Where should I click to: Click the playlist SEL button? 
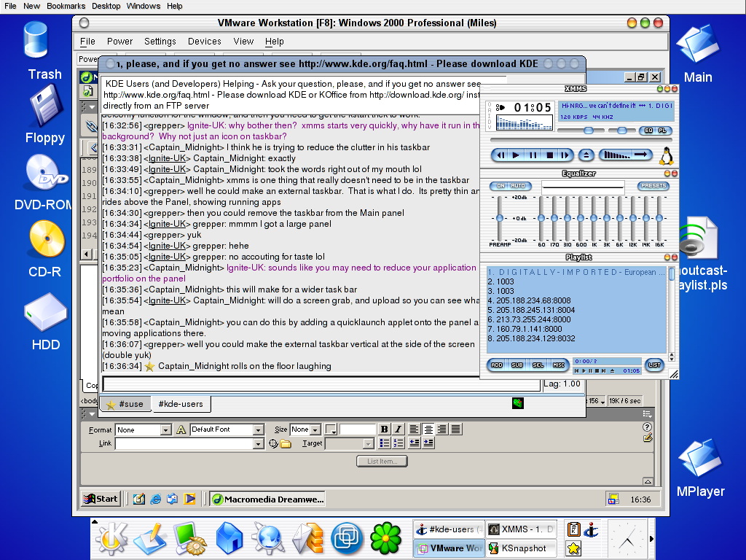[538, 365]
